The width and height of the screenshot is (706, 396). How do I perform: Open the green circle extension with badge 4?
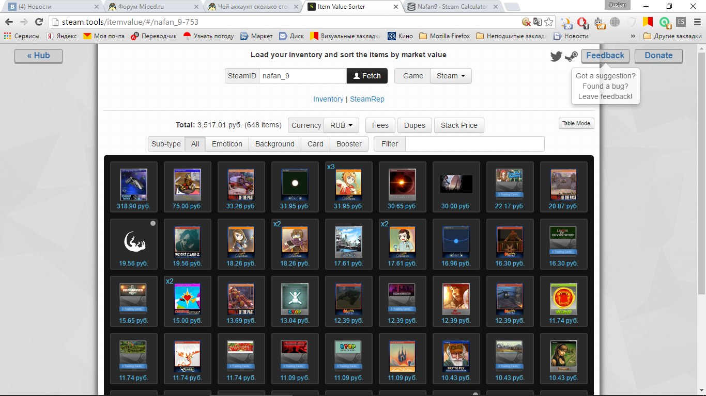tap(665, 22)
